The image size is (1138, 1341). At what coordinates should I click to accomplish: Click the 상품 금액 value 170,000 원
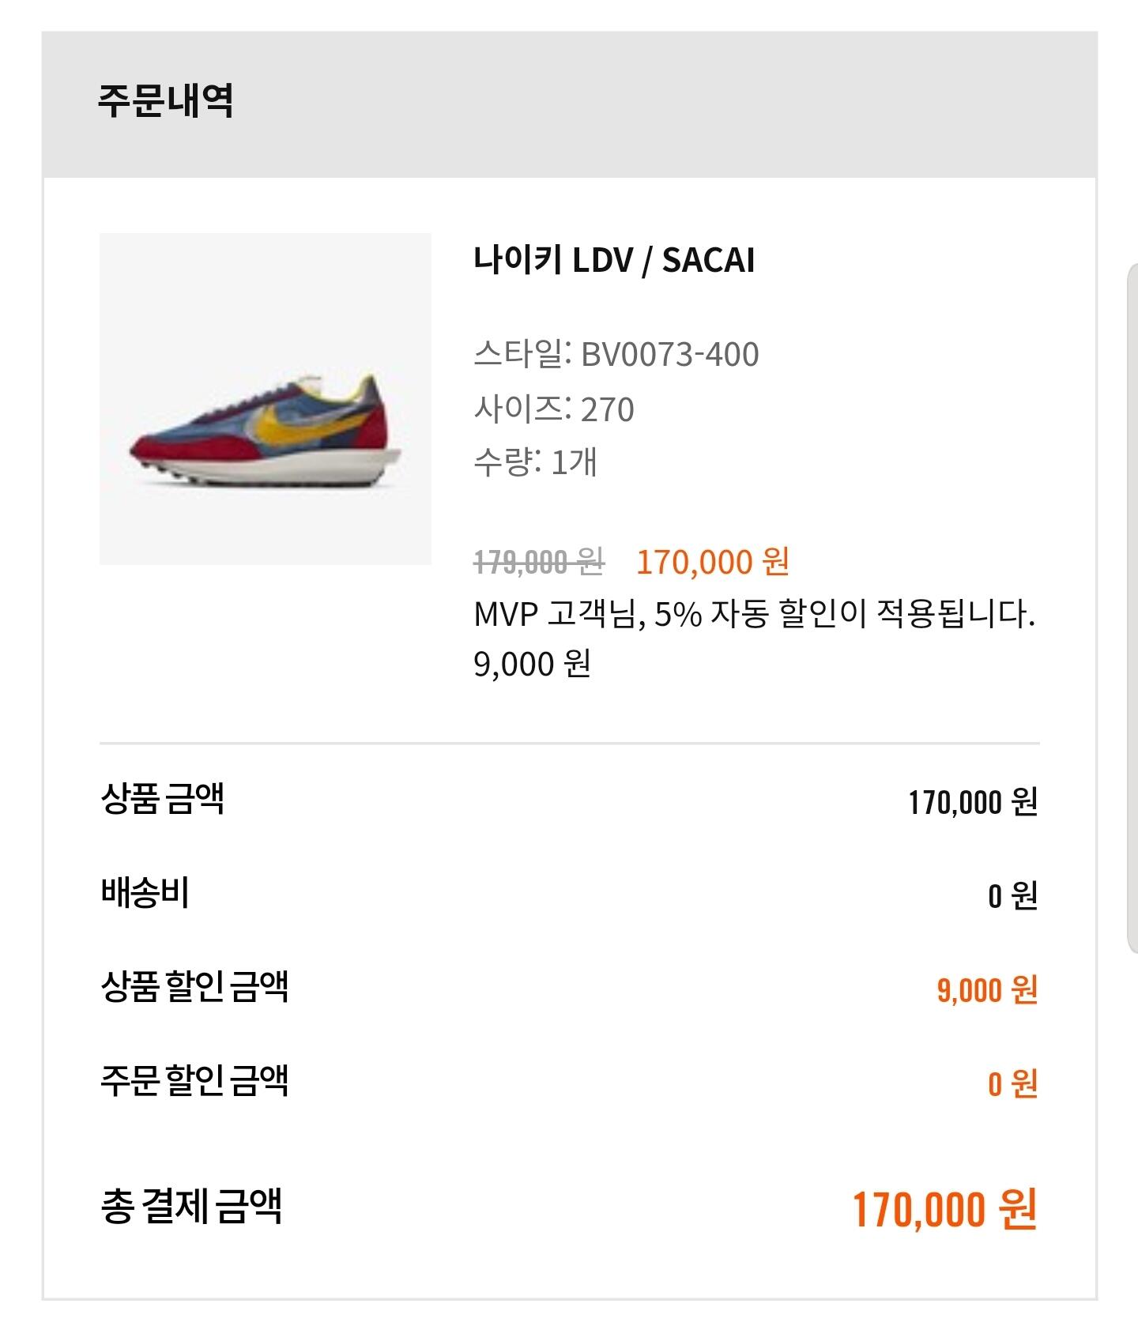(972, 802)
